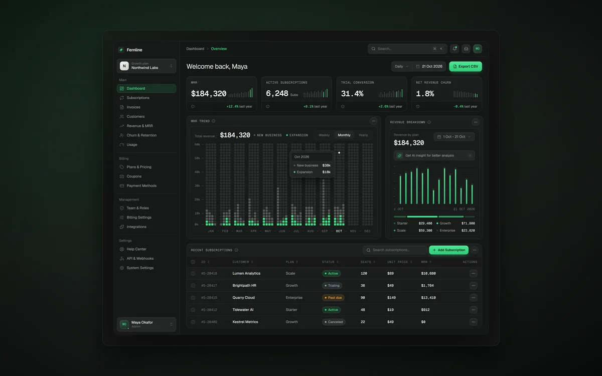Click the API & Webhooks icon
The image size is (602, 376).
pos(122,259)
